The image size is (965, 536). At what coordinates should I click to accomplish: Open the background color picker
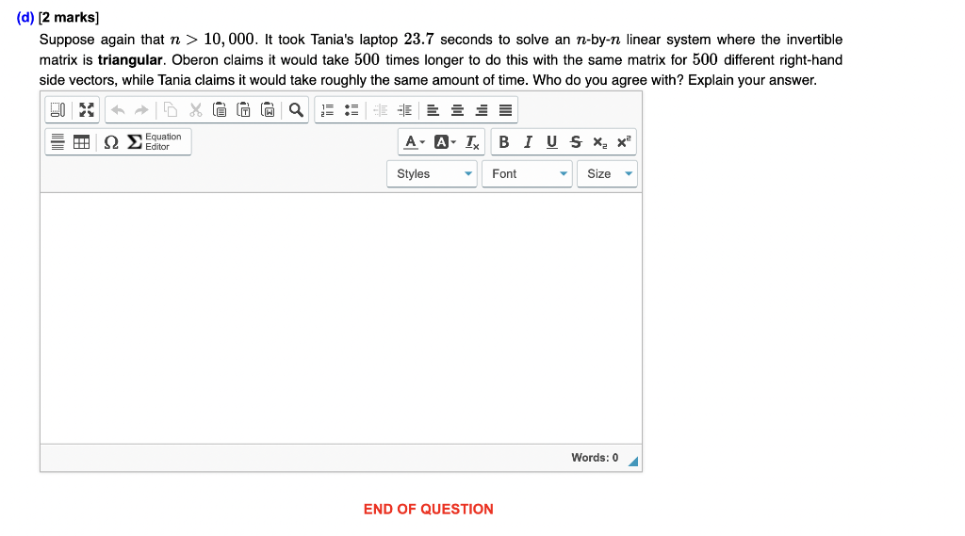point(445,142)
